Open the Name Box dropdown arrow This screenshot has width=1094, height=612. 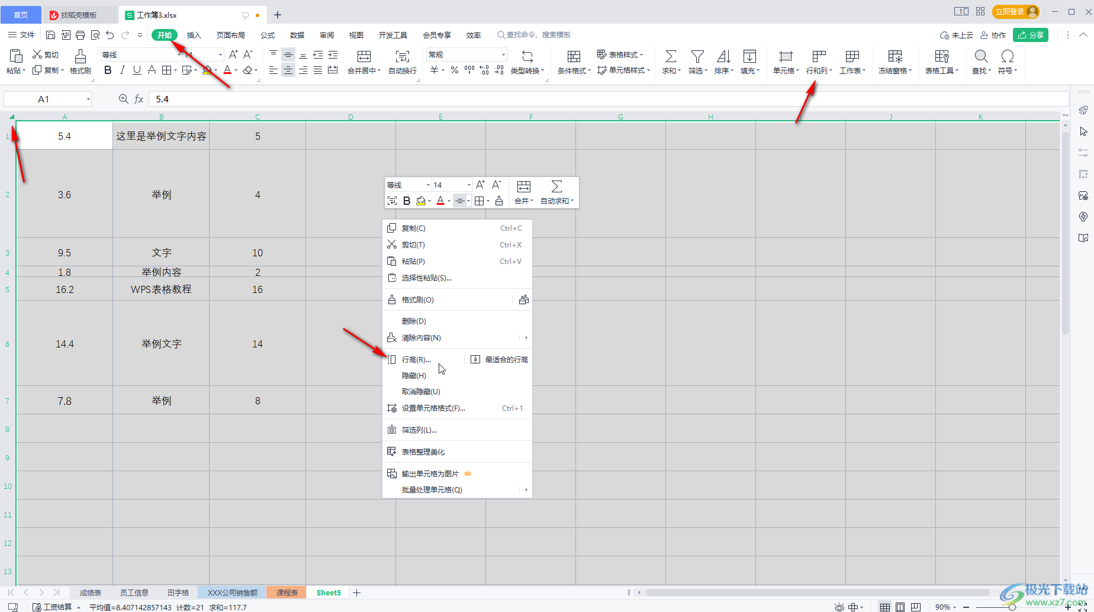click(x=88, y=99)
